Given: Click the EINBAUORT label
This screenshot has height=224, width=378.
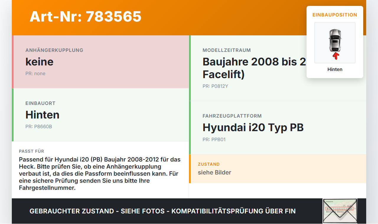Looking at the screenshot, I should [40, 103].
